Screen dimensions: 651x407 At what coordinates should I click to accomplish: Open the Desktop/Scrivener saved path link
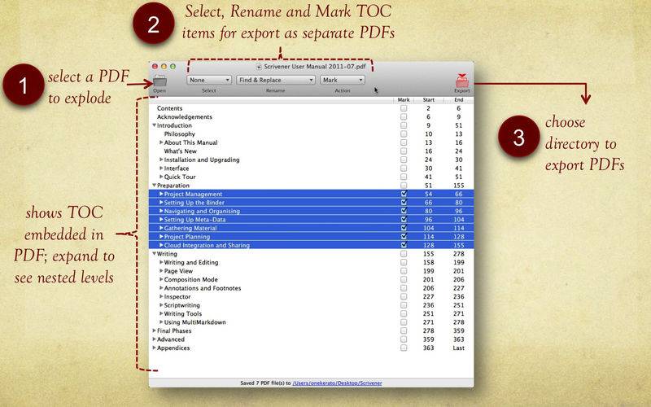point(337,383)
